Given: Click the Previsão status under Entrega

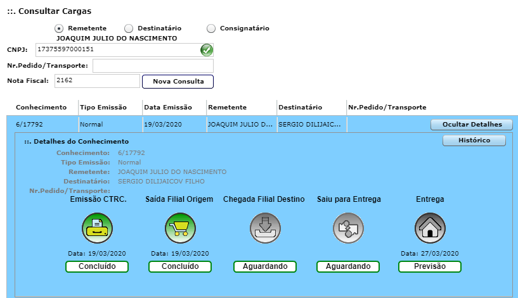Looking at the screenshot, I should (x=430, y=266).
